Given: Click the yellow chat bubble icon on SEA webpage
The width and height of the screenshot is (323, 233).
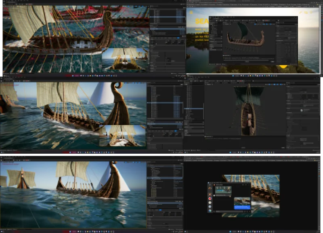Looking at the screenshot, I should tap(306, 13).
